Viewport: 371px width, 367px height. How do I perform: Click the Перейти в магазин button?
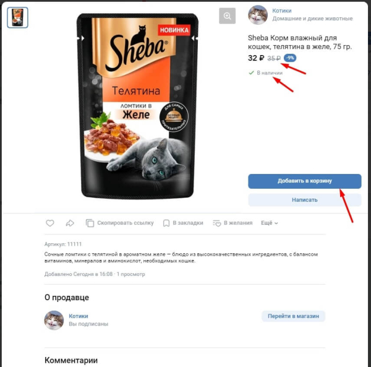293,316
